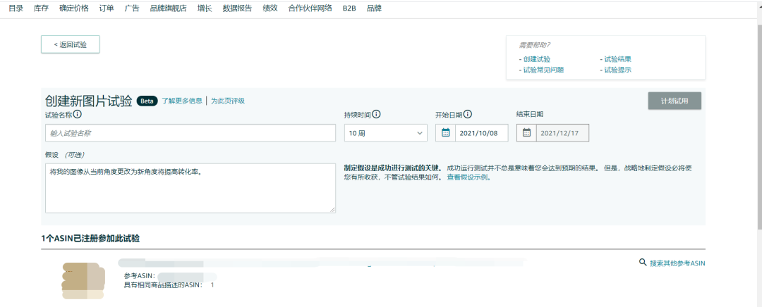This screenshot has width=762, height=307.
Task: Click the 为此页评级 link
Action: [227, 101]
